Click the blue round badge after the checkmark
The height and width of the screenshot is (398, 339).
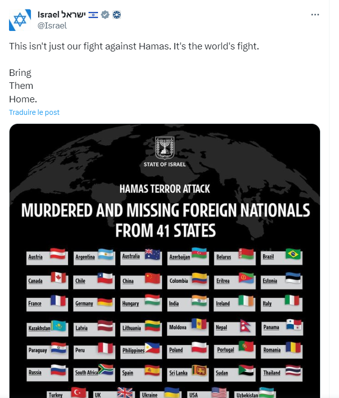116,14
